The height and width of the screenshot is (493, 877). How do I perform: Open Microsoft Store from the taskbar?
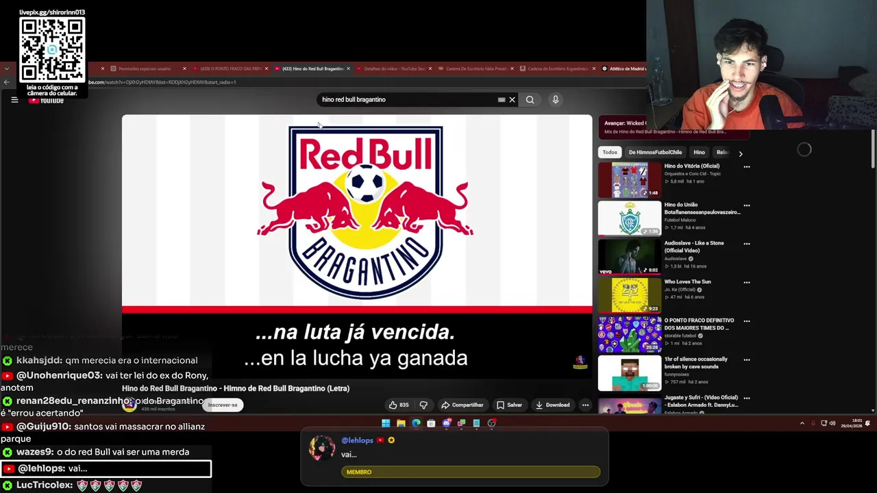coord(431,423)
